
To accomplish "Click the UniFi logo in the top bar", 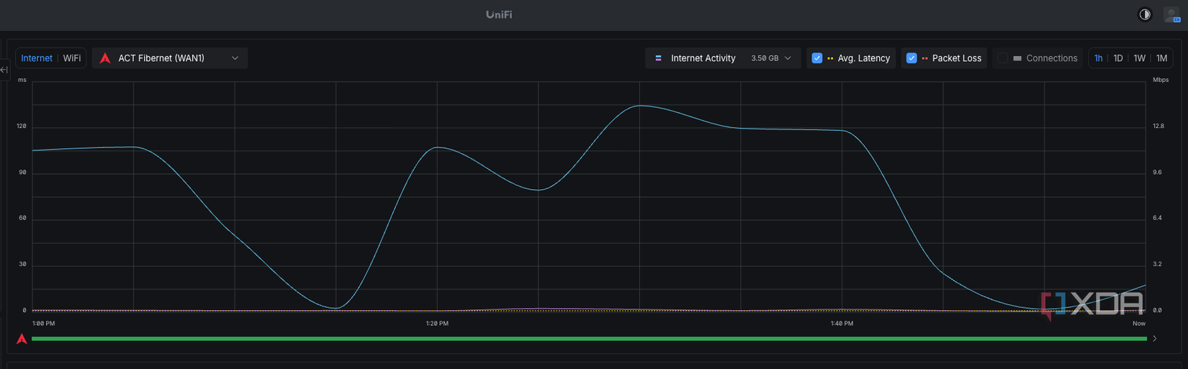I will tap(499, 14).
